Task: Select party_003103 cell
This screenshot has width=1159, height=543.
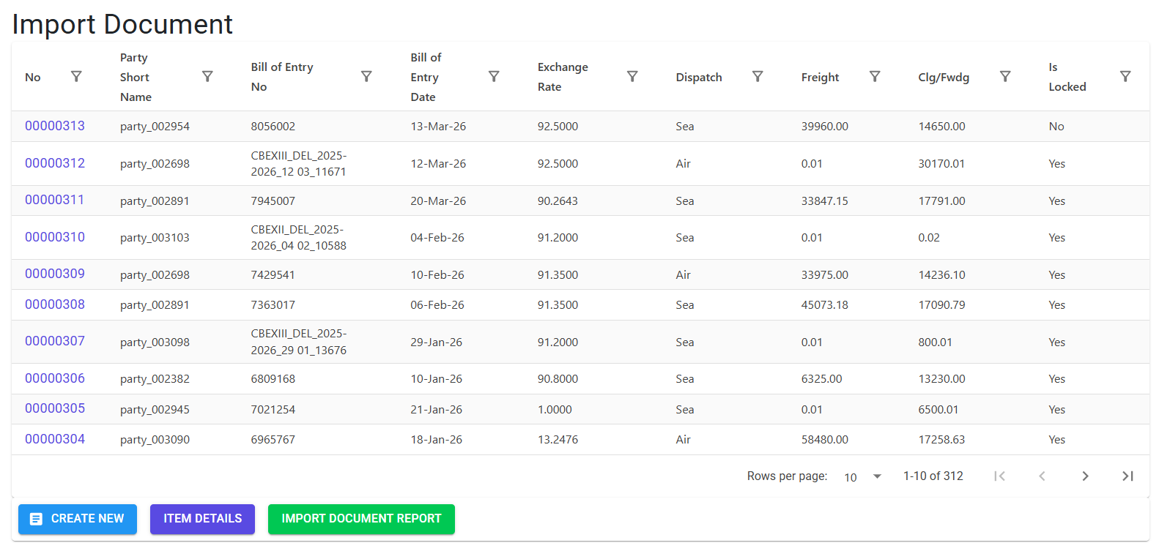Action: 155,238
